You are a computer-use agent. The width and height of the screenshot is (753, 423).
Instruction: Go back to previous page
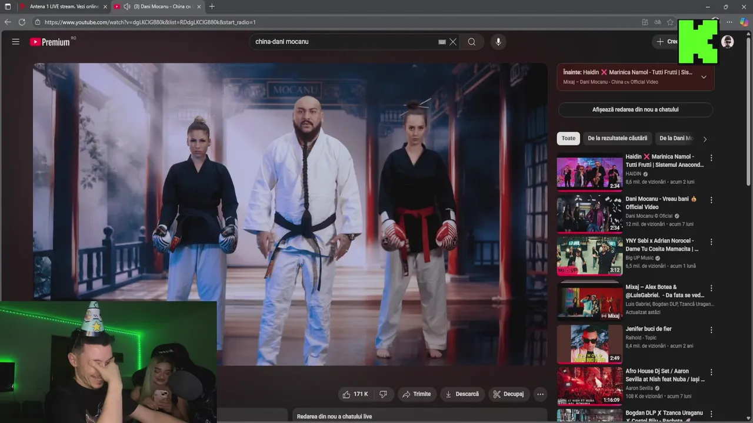pos(8,22)
